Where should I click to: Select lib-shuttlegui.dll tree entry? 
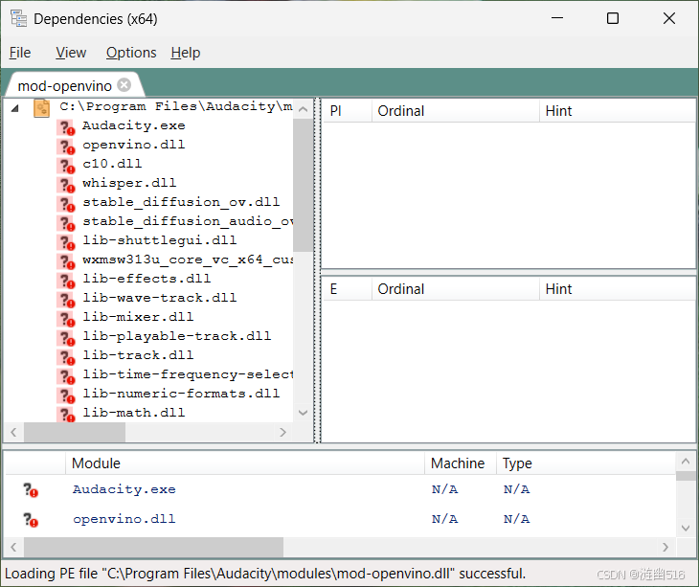pyautogui.click(x=160, y=240)
